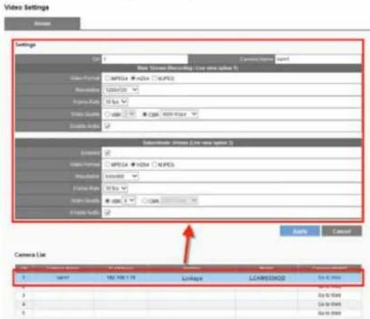Click the Cancel button
Viewport: 370px width, 319px height.
342,231
